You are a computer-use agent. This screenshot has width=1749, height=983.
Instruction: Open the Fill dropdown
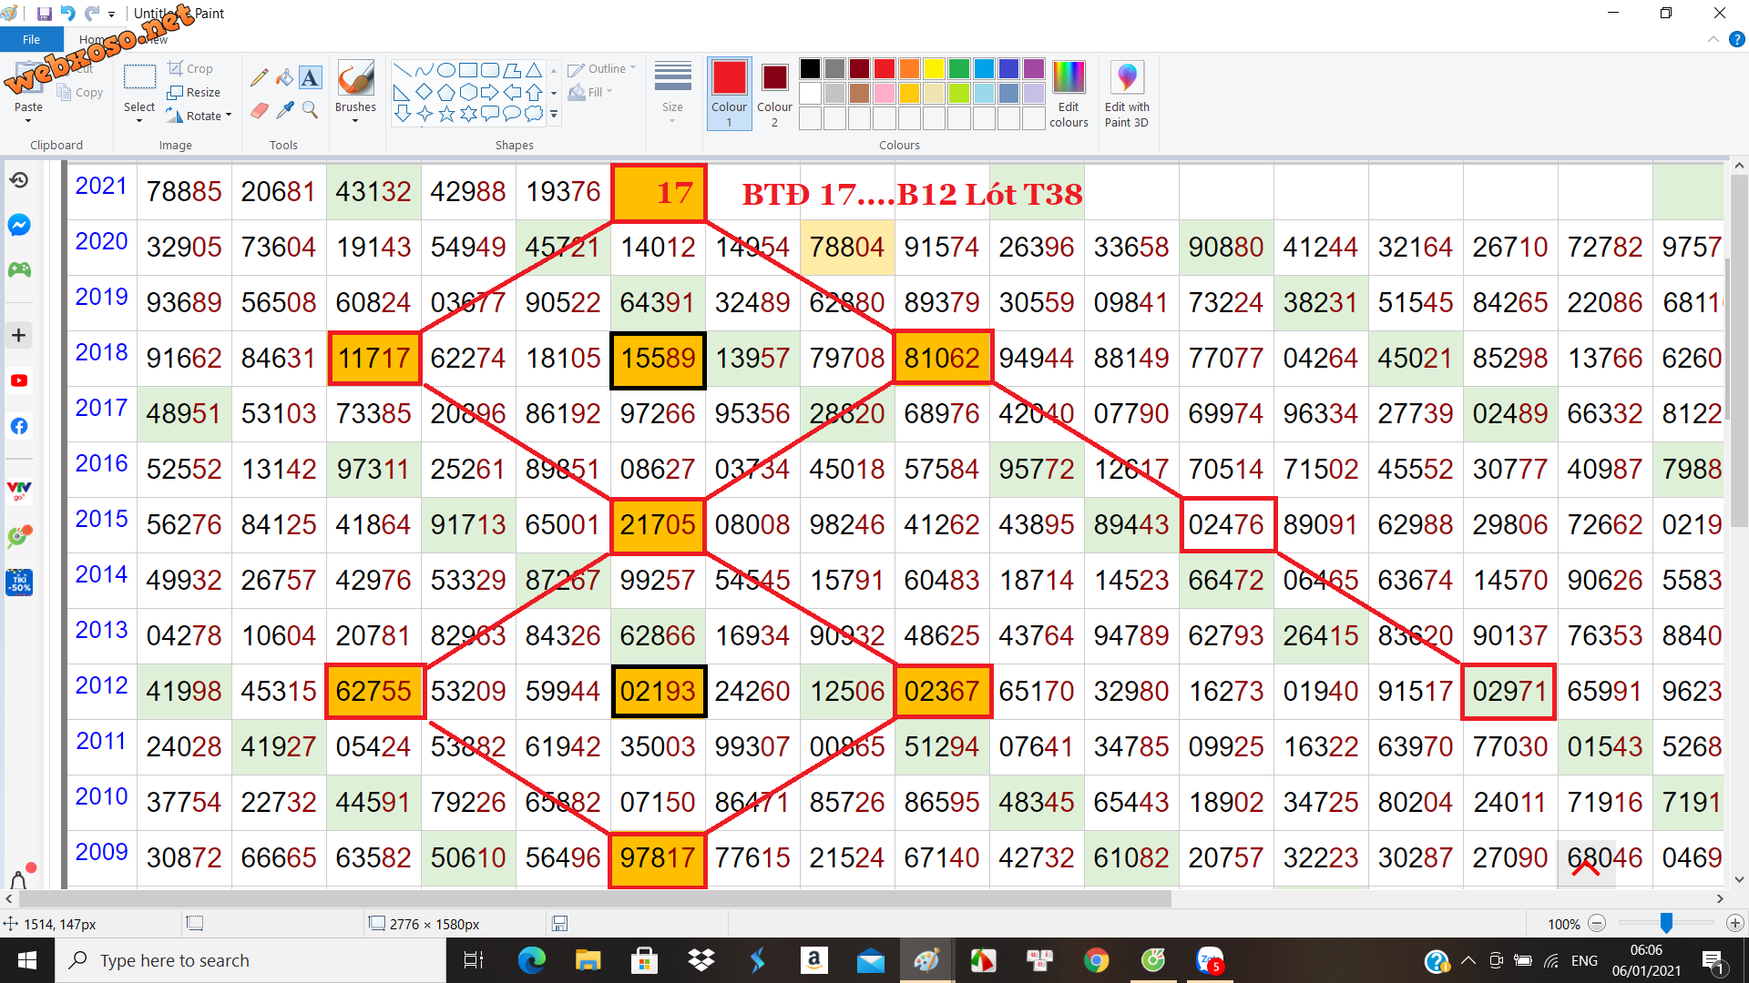590,92
